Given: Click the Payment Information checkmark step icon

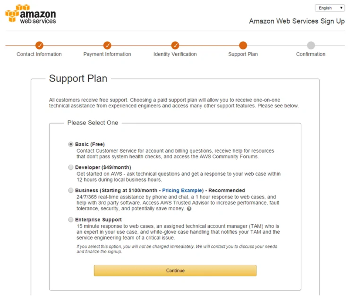Looking at the screenshot, I should tap(107, 45).
